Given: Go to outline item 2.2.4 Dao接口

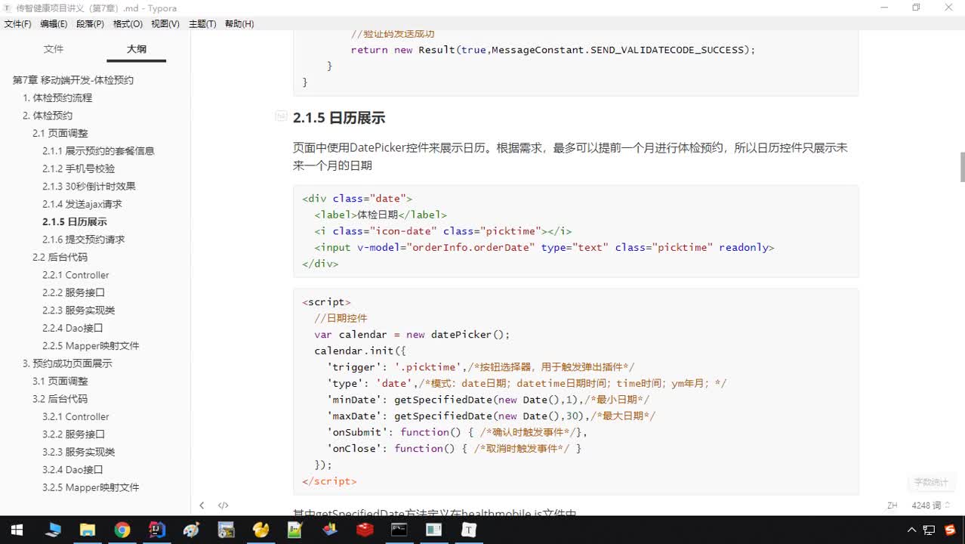Looking at the screenshot, I should (x=72, y=328).
